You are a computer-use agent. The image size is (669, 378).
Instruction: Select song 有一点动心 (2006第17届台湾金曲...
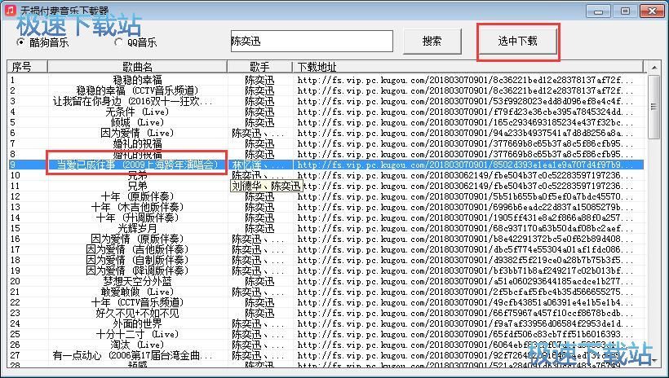point(132,355)
